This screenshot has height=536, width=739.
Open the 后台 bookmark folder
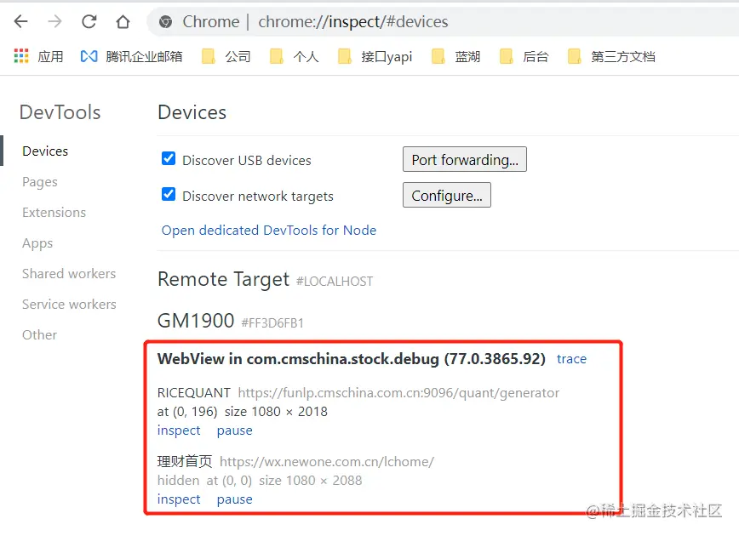tap(524, 56)
